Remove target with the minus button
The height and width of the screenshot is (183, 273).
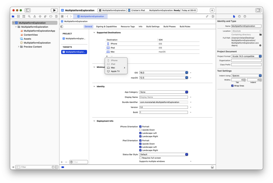coord(66,162)
